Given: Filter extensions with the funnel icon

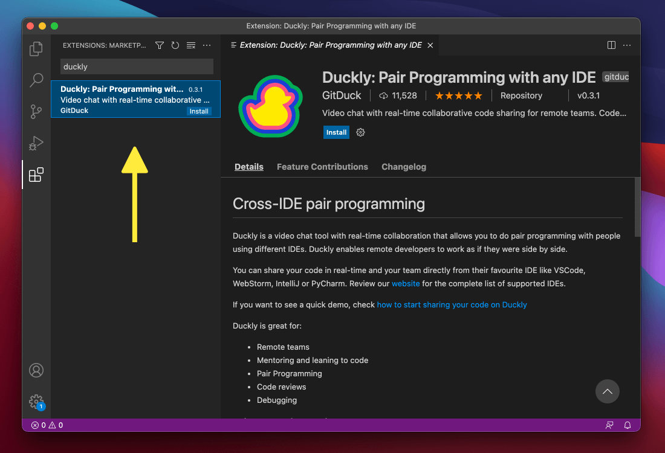Looking at the screenshot, I should (x=160, y=45).
